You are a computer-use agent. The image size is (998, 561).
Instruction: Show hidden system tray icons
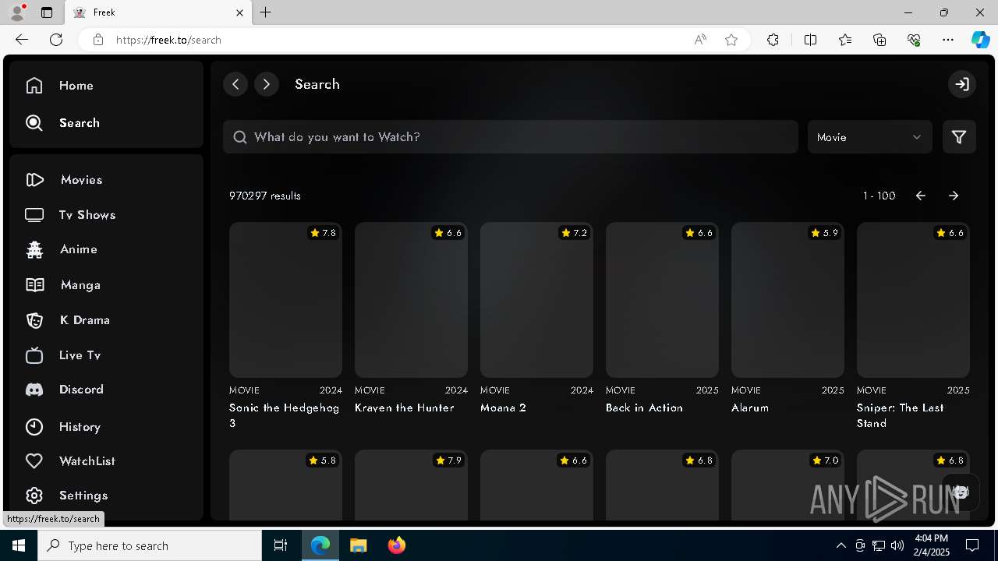[x=841, y=545]
